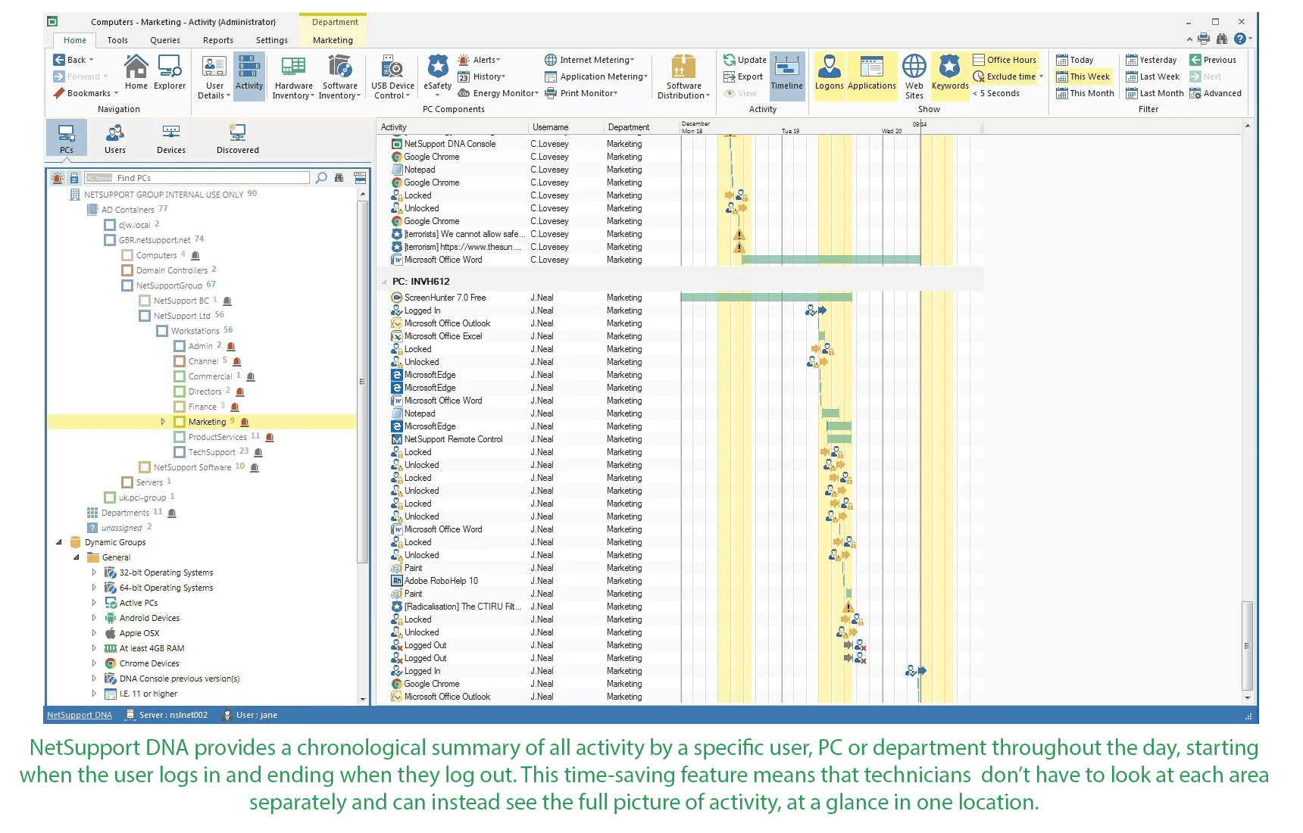Filter activity to Last Month
The image size is (1303, 833).
pos(1155,93)
